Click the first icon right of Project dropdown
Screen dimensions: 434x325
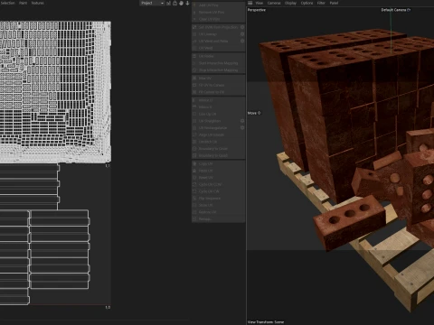coord(168,3)
